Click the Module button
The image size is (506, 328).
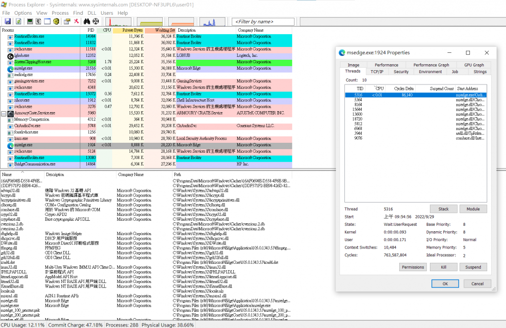point(473,209)
